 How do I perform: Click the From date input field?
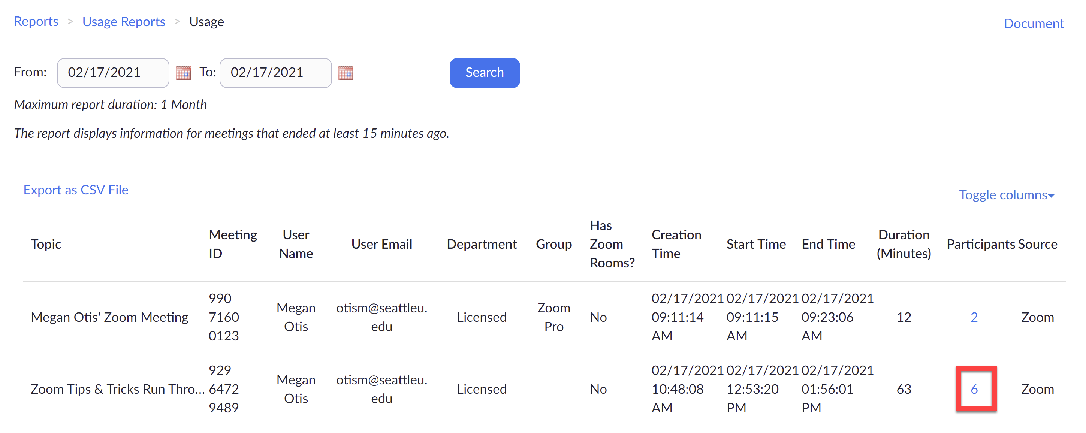(112, 72)
